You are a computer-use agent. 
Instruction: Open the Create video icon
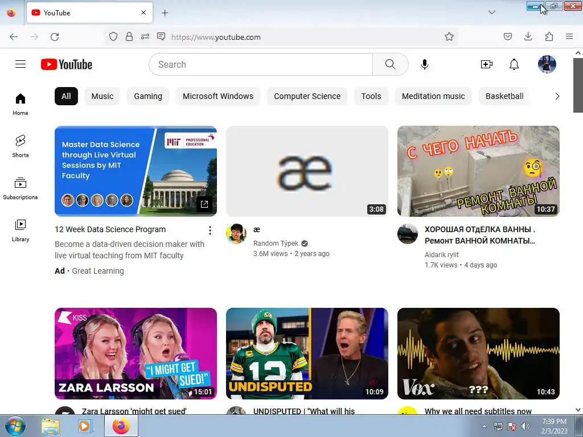(x=486, y=64)
